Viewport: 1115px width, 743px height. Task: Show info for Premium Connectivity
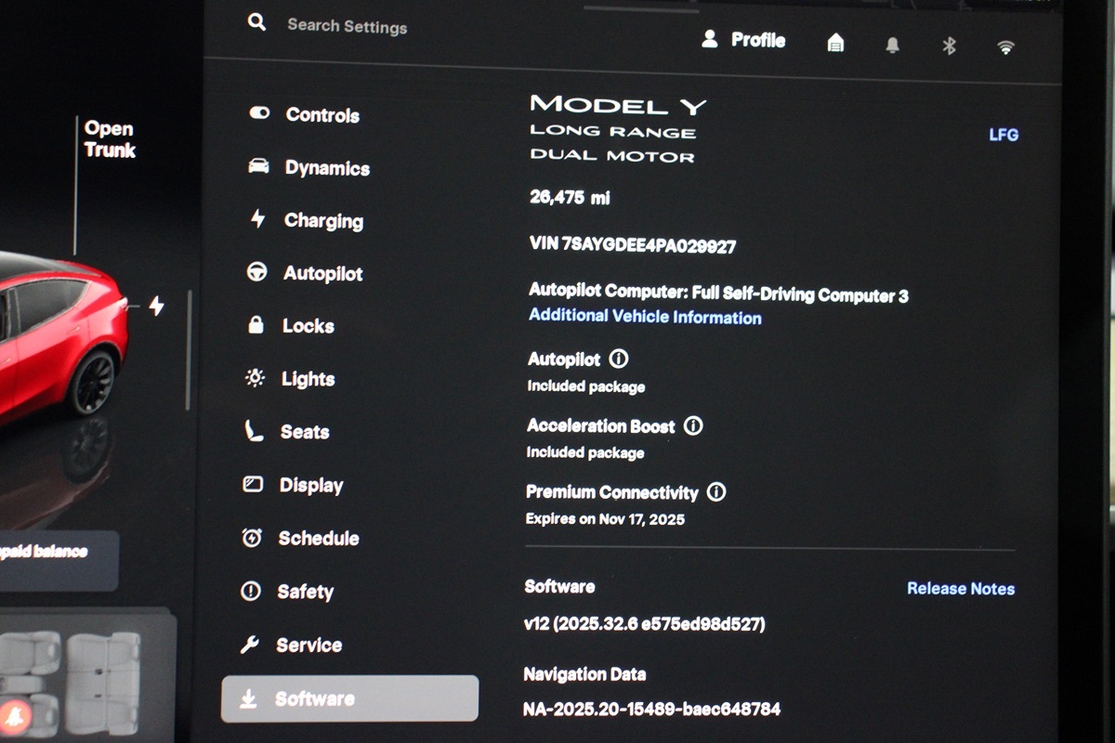(x=716, y=492)
